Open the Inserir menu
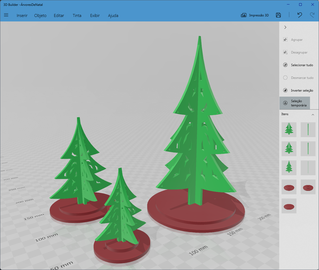The height and width of the screenshot is (270, 319). point(22,15)
